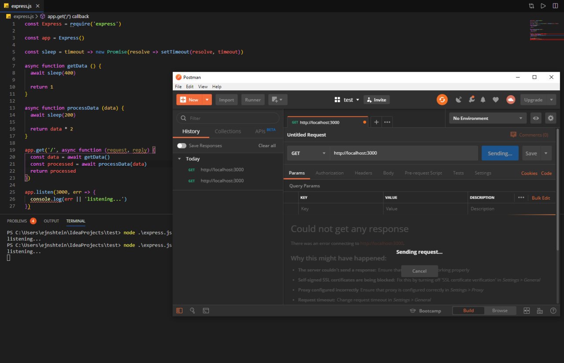The width and height of the screenshot is (564, 363).
Task: Select the Headers request tab
Action: tap(363, 173)
